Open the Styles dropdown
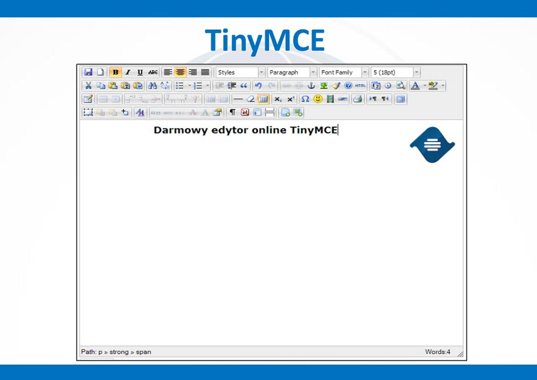The image size is (537, 380). coord(240,72)
